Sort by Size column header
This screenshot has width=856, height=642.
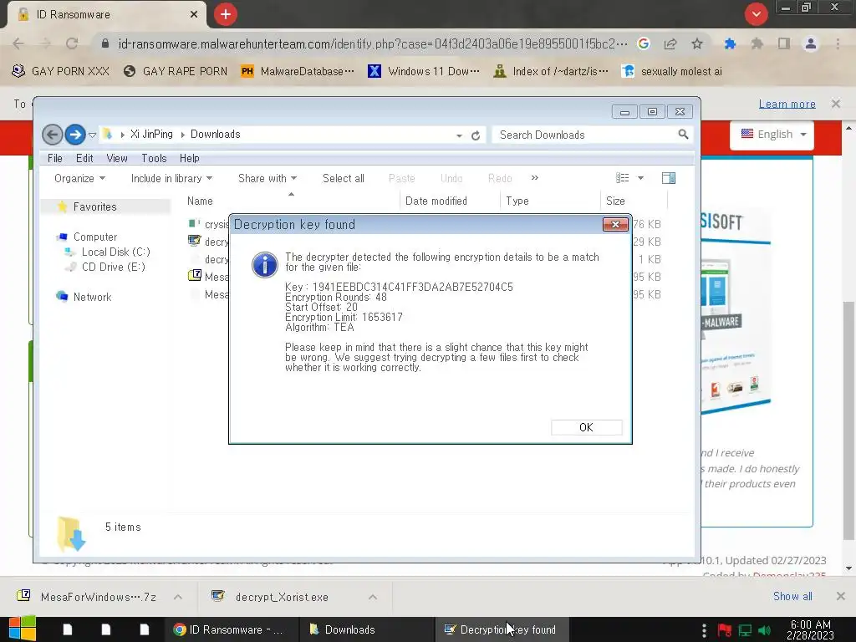pos(615,201)
